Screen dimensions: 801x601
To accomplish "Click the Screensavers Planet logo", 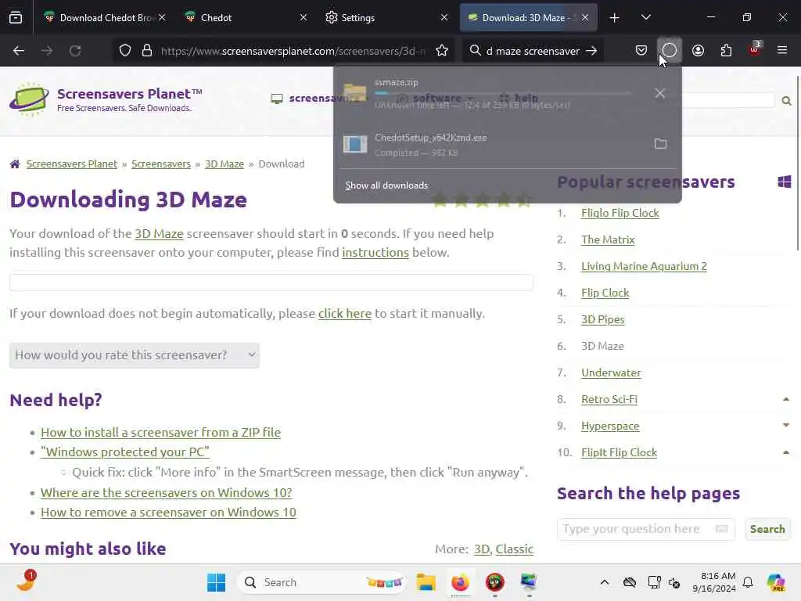I will tap(106, 99).
